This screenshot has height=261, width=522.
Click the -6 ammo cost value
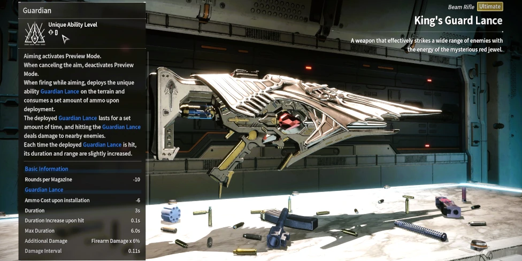coord(138,201)
